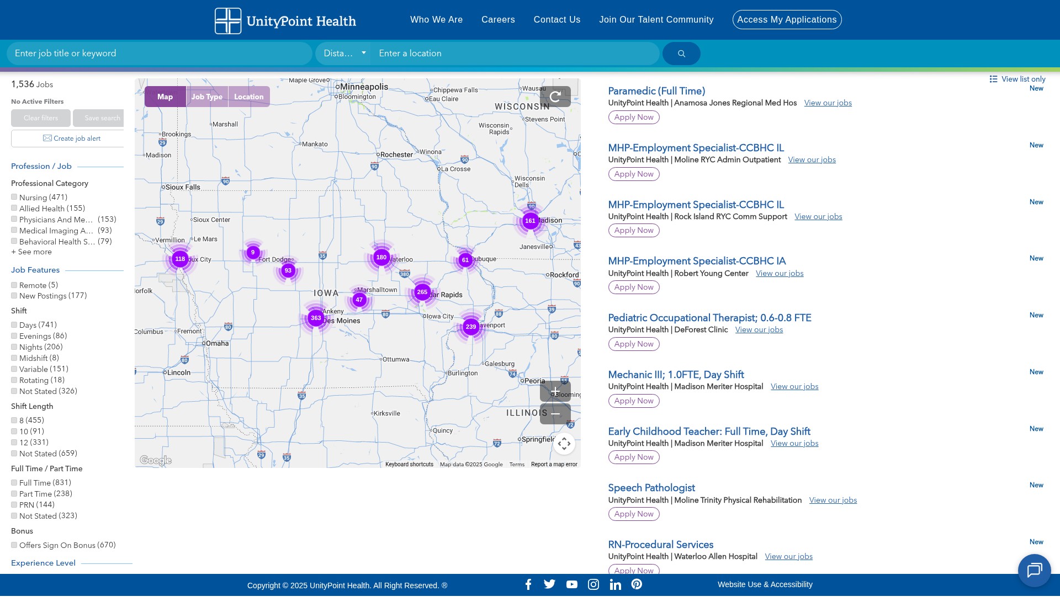This screenshot has width=1060, height=607.
Task: Open Website Use & Accessibility link
Action: (765, 584)
